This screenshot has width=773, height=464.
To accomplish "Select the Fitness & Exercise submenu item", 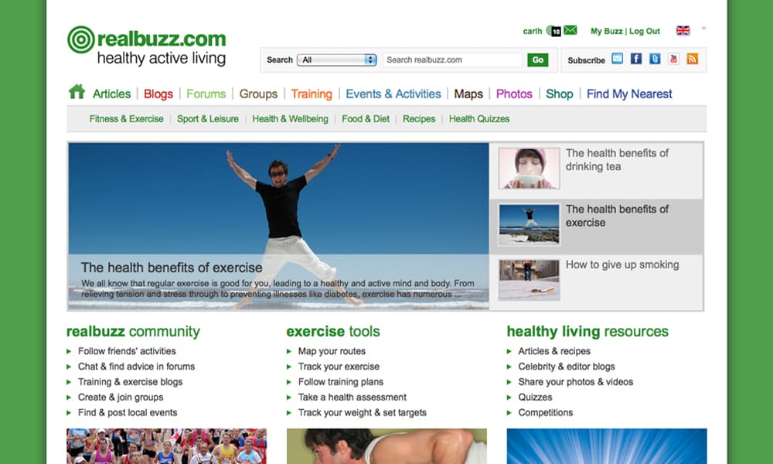I will 126,119.
